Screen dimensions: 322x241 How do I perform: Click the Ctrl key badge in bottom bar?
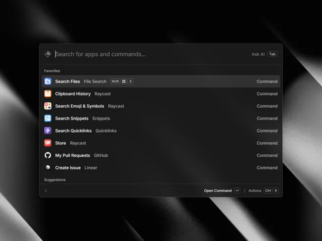click(268, 191)
